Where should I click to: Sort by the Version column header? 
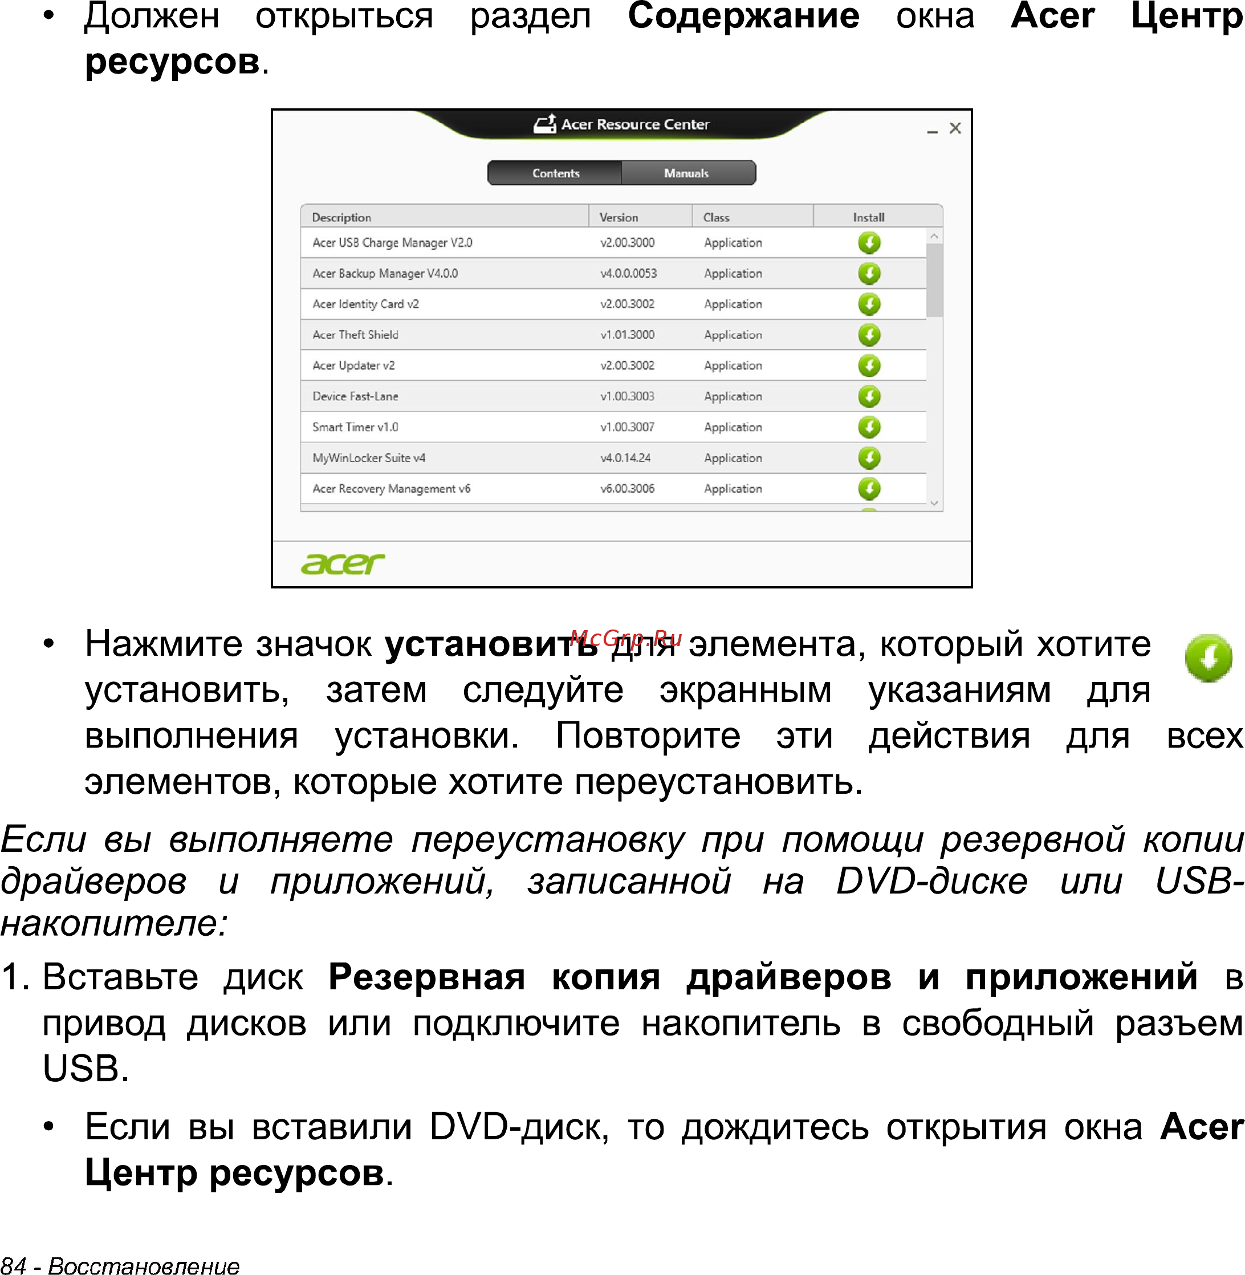[x=640, y=217]
